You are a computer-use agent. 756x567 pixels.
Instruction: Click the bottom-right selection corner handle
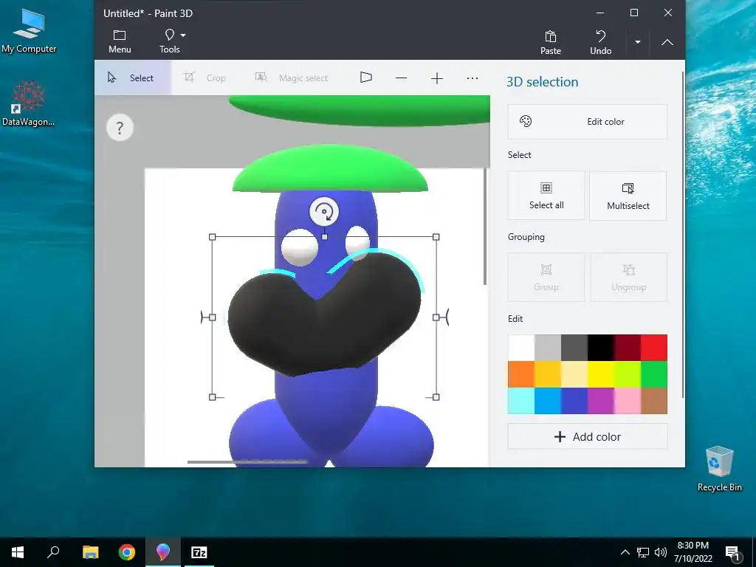tap(436, 396)
